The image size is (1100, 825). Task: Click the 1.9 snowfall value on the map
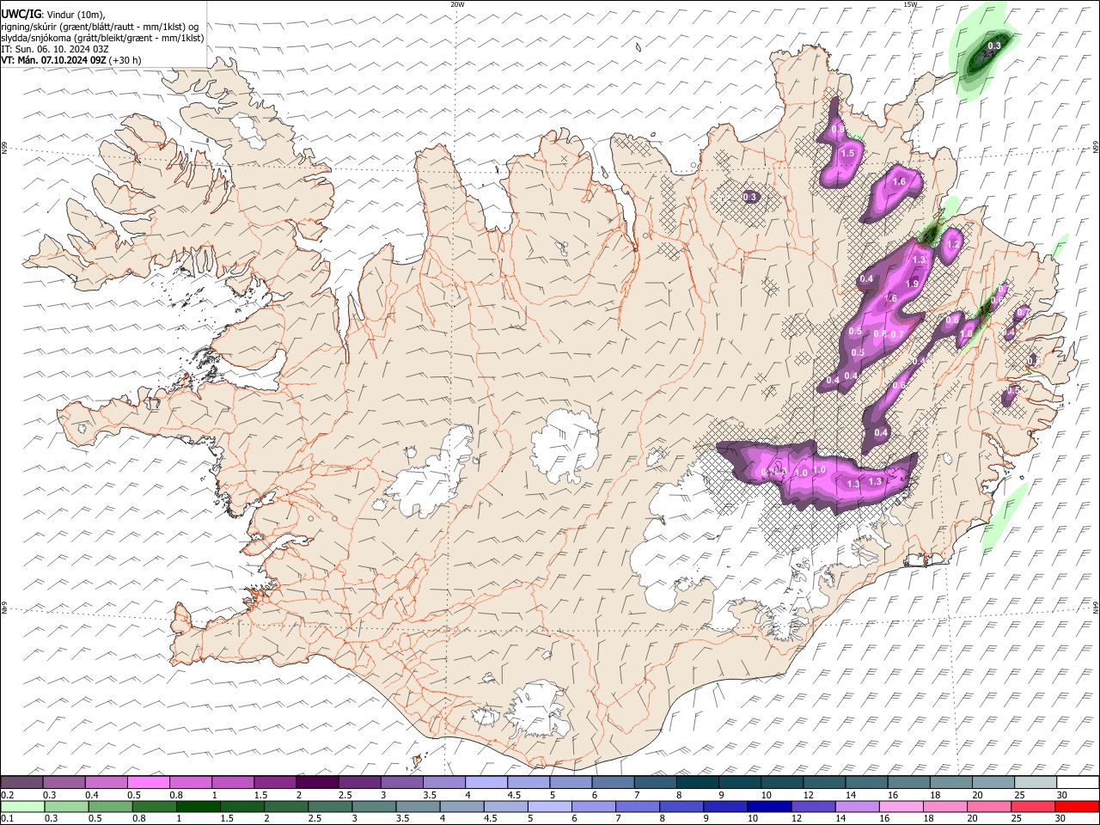point(913,284)
